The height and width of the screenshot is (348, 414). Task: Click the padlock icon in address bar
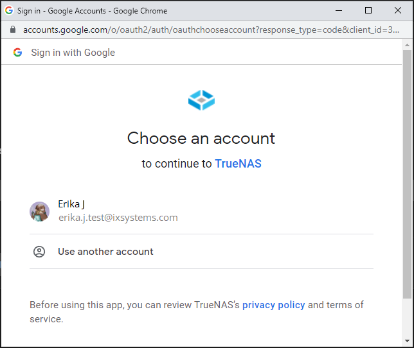12,30
